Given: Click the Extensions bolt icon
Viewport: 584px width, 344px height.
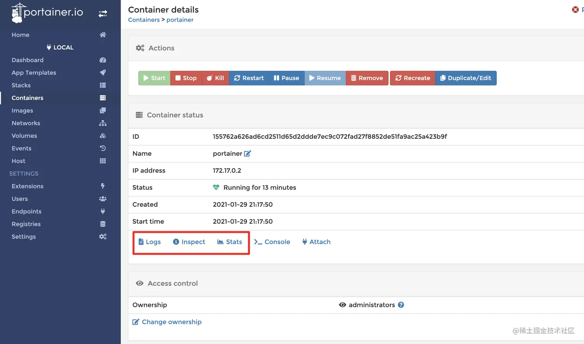Looking at the screenshot, I should pos(103,186).
